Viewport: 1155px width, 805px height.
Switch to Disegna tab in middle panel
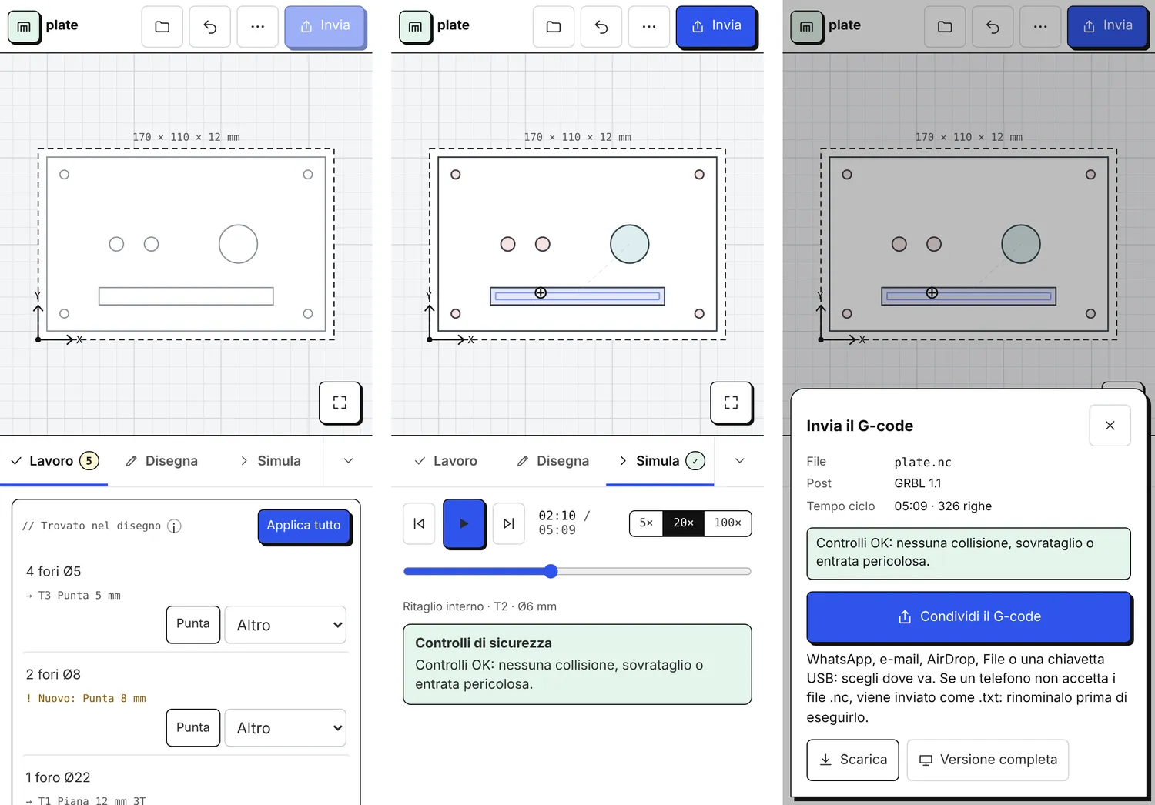[x=553, y=461]
